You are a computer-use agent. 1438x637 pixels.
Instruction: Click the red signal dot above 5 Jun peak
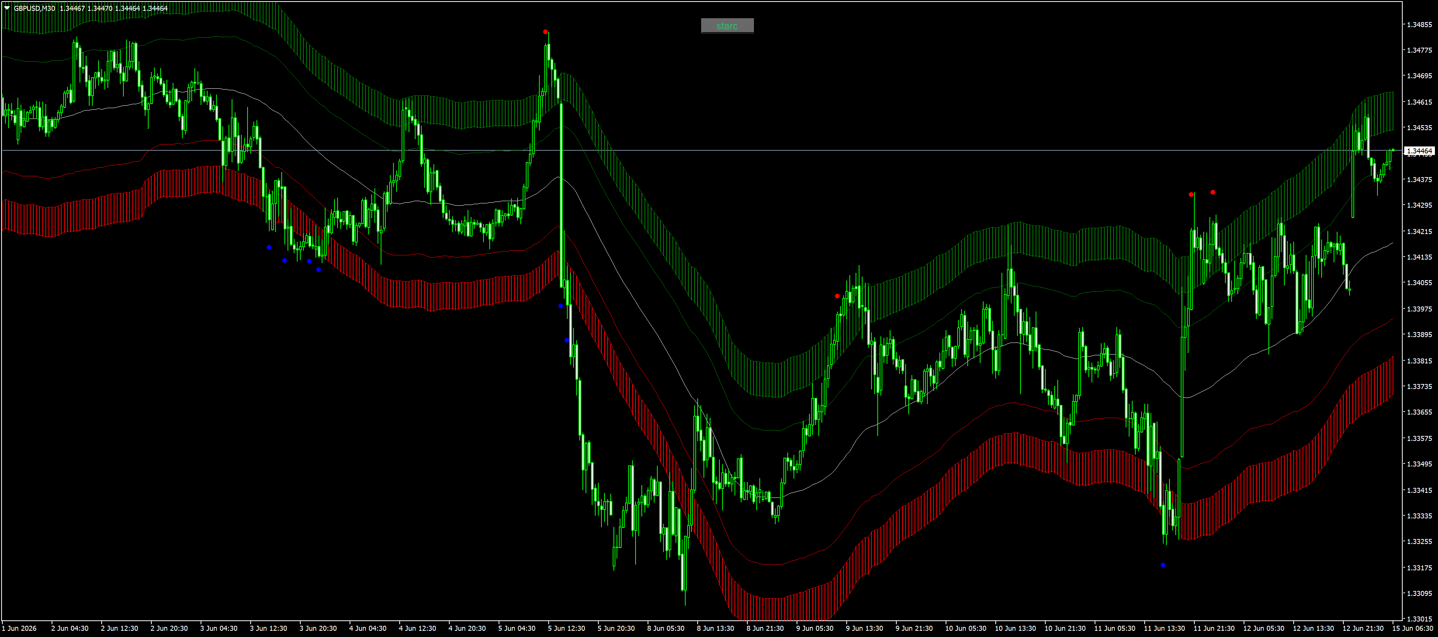tap(546, 32)
